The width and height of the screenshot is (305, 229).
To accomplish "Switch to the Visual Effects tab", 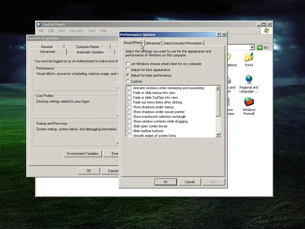I will (133, 43).
